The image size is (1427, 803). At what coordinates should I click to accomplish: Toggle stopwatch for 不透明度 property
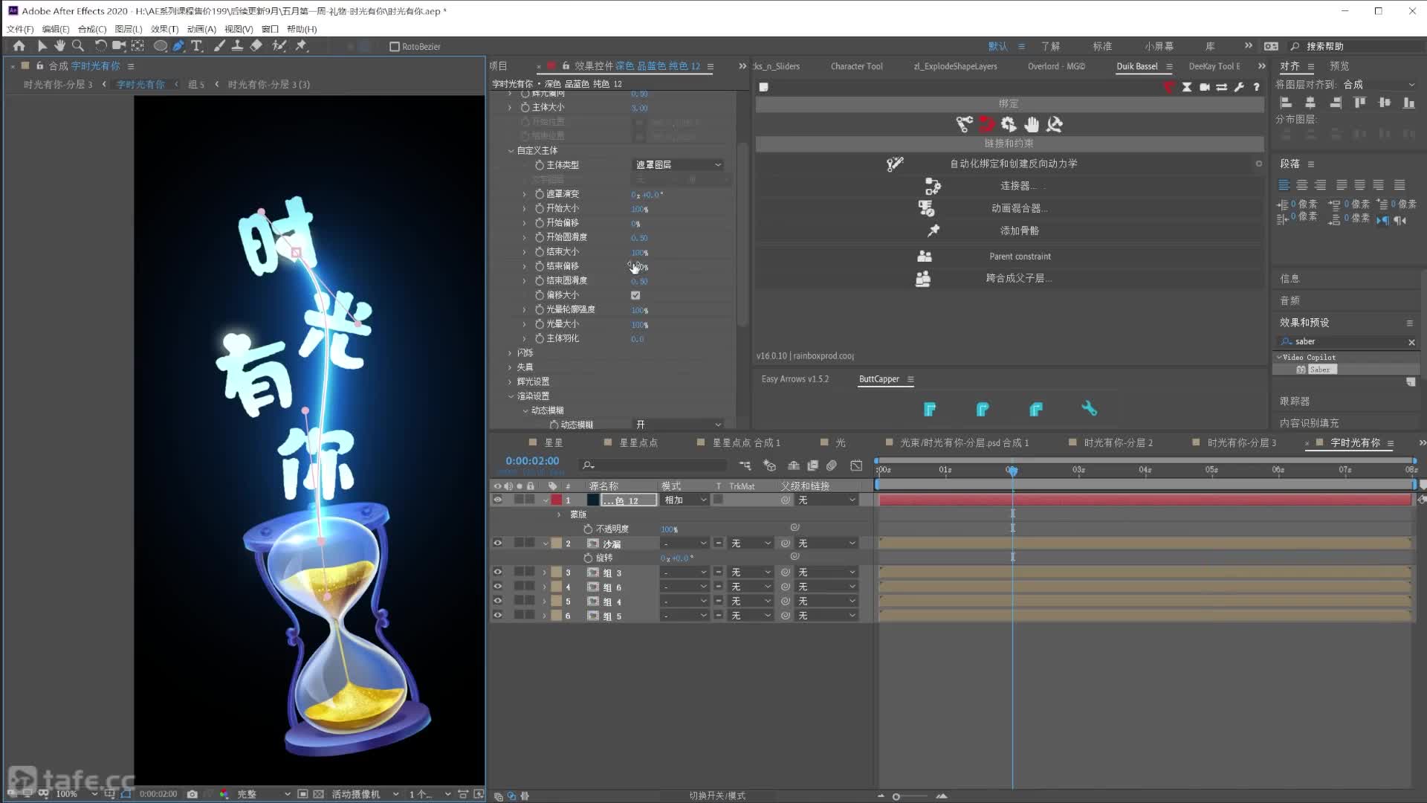588,529
